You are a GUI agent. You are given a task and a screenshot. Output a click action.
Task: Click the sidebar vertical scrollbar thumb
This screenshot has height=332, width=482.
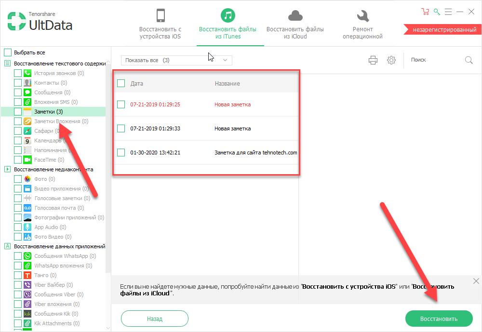pyautogui.click(x=108, y=168)
